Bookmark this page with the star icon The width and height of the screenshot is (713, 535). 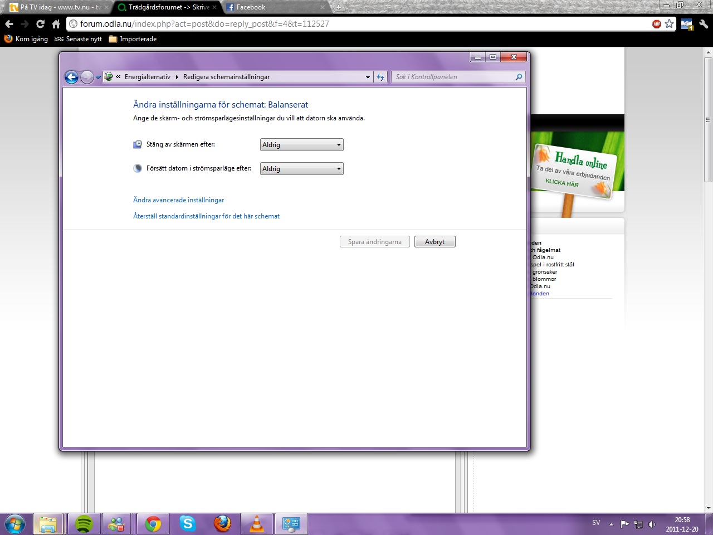click(670, 24)
